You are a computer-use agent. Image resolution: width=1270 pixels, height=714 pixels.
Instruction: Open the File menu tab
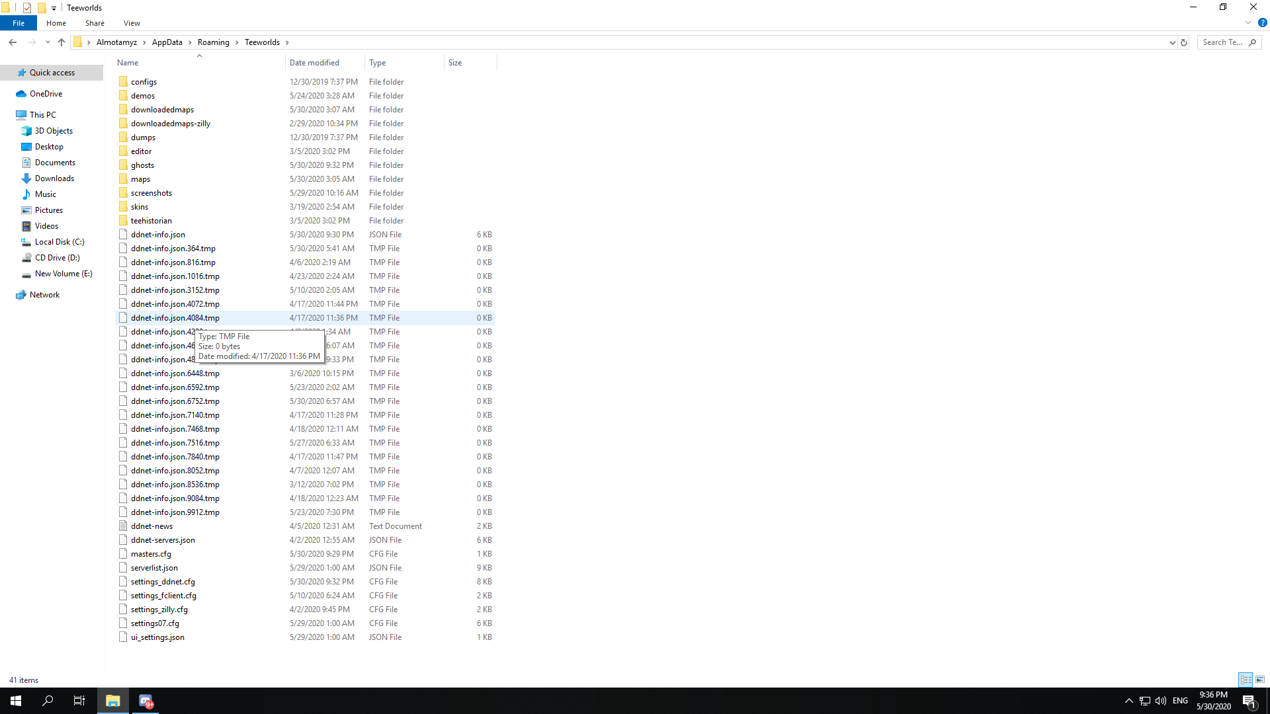point(19,23)
